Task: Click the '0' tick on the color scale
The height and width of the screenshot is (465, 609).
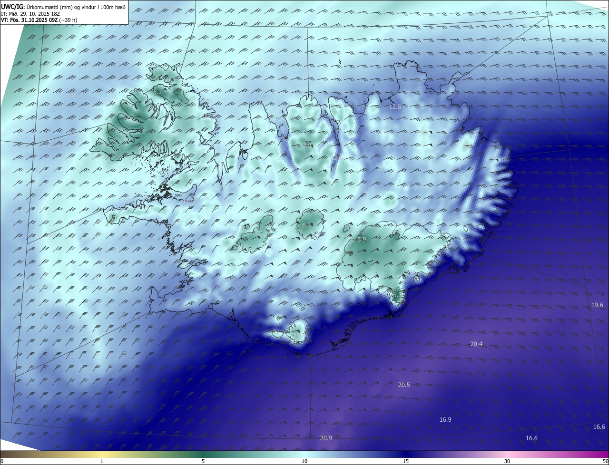Action: 2,461
